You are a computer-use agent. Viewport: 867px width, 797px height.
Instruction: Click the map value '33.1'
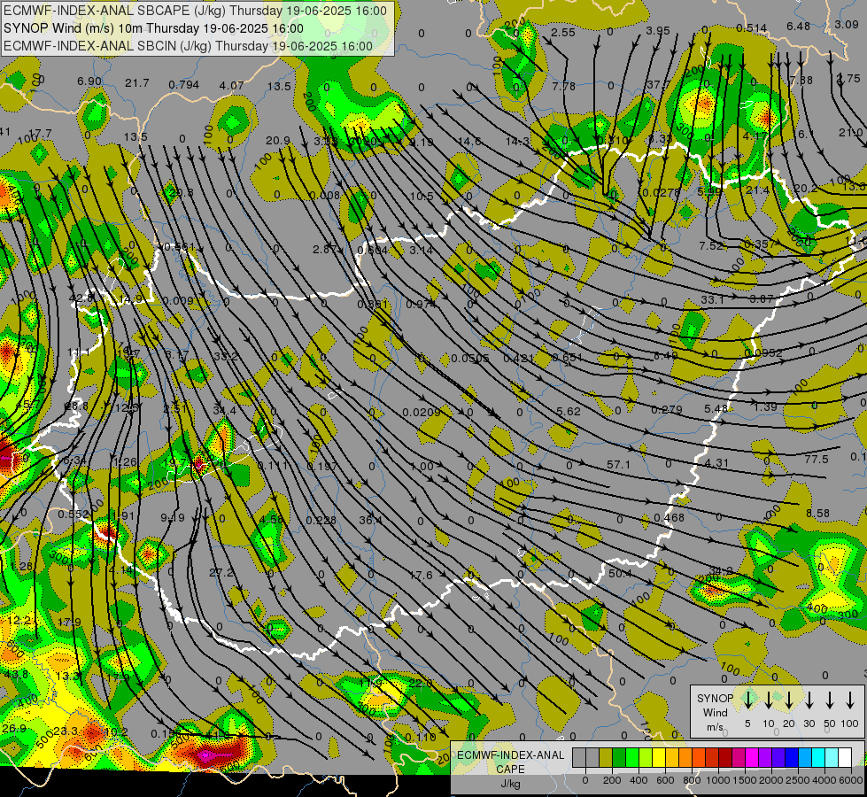click(713, 300)
